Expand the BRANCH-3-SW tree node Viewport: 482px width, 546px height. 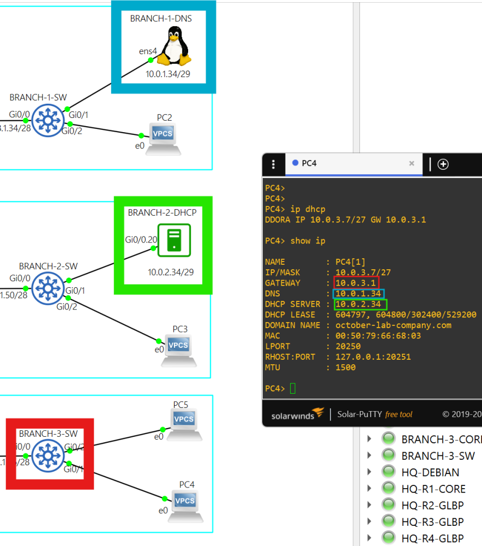370,455
